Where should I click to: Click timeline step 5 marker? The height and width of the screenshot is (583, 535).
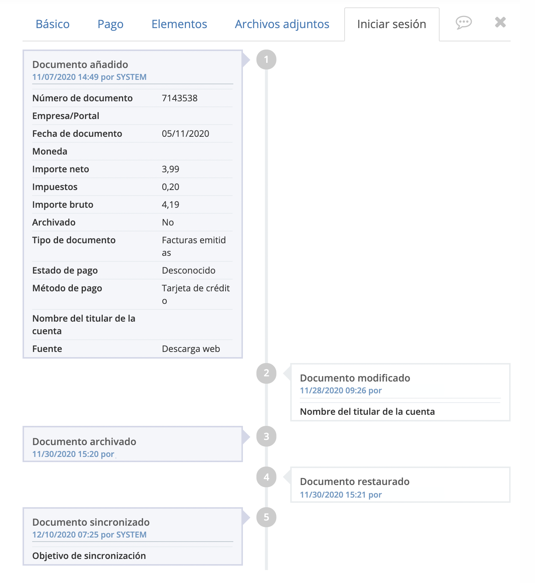(266, 517)
